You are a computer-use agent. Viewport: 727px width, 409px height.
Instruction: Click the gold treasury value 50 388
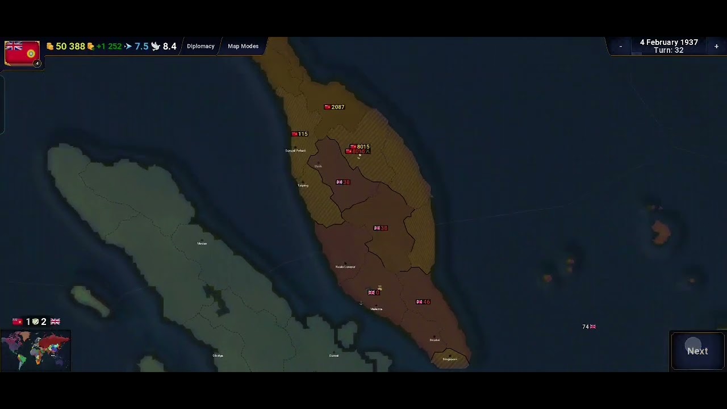(70, 46)
